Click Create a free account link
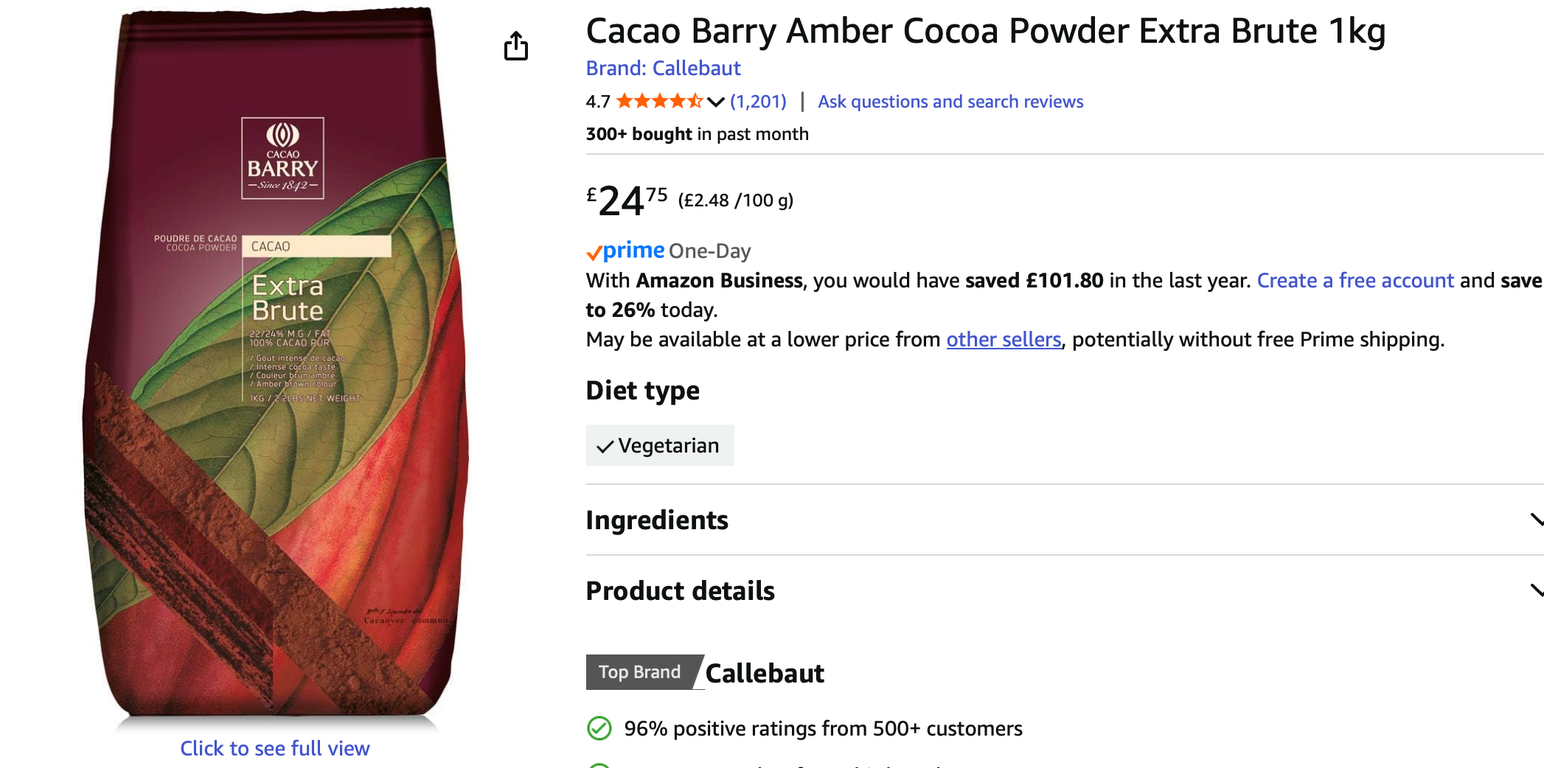This screenshot has width=1544, height=768. [1355, 281]
